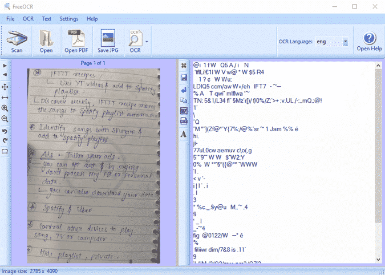Open the Help menu
This screenshot has width=385, height=275.
coord(92,19)
